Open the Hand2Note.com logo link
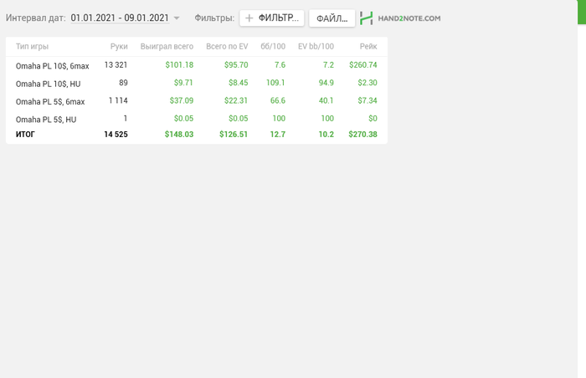Screen dimensions: 586x378 [400, 18]
